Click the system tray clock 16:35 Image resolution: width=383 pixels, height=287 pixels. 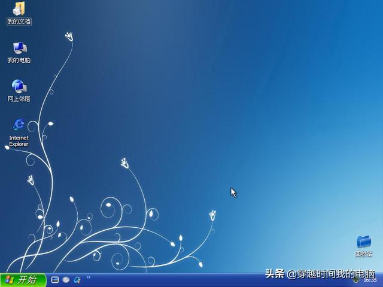pyautogui.click(x=370, y=280)
